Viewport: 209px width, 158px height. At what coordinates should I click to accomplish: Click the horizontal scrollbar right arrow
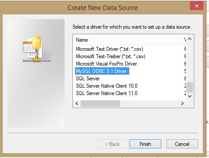coord(183,103)
